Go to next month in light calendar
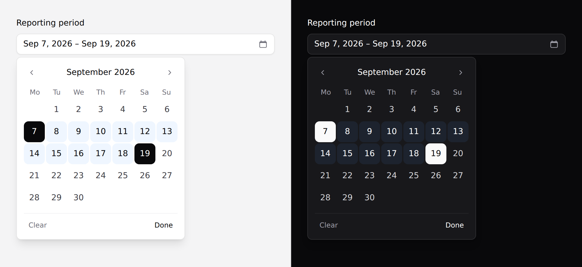The height and width of the screenshot is (267, 582). coord(170,73)
